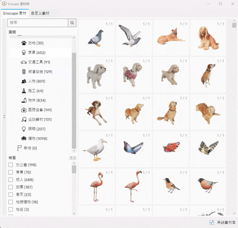The height and width of the screenshot is (228, 238).
Task: Pick the flamingo standing on one leg
Action: coord(134,186)
